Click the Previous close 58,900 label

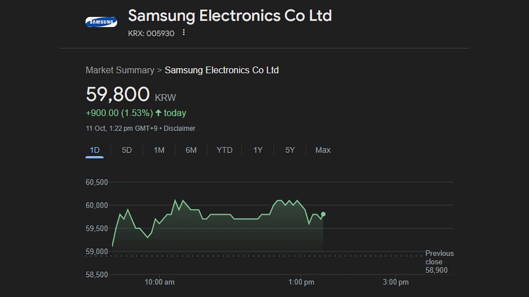point(439,262)
